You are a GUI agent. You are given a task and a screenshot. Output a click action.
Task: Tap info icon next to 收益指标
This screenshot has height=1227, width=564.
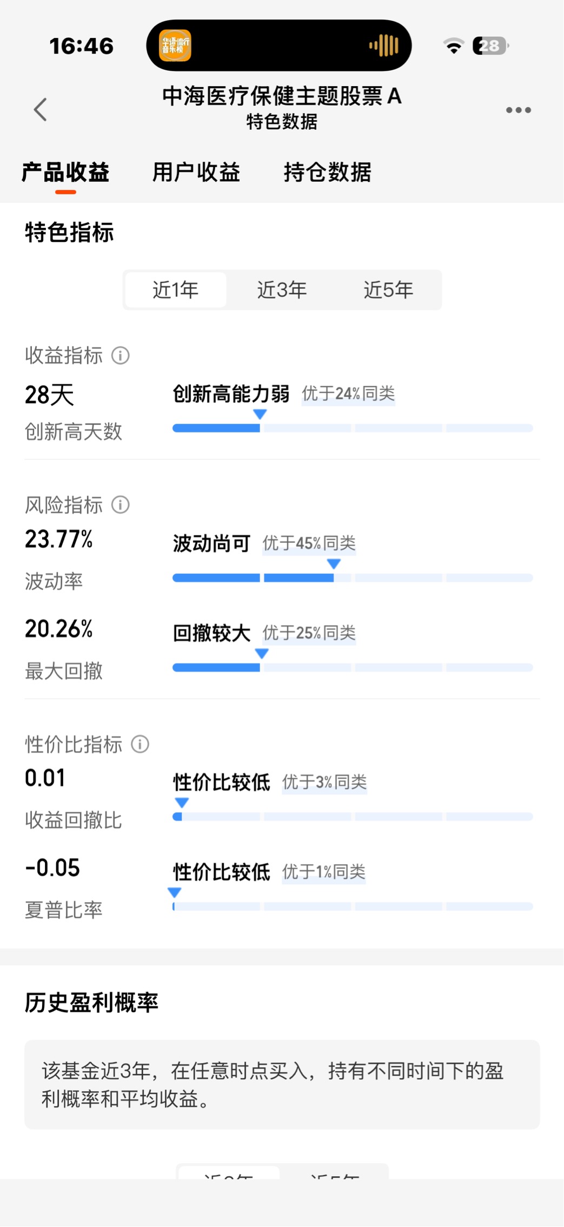[120, 356]
